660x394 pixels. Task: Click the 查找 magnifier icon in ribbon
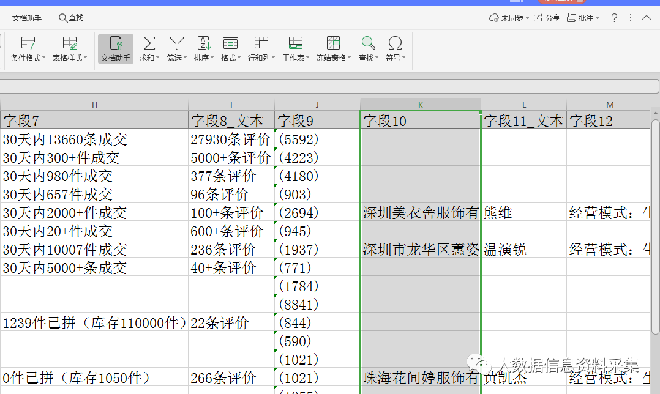tap(368, 43)
